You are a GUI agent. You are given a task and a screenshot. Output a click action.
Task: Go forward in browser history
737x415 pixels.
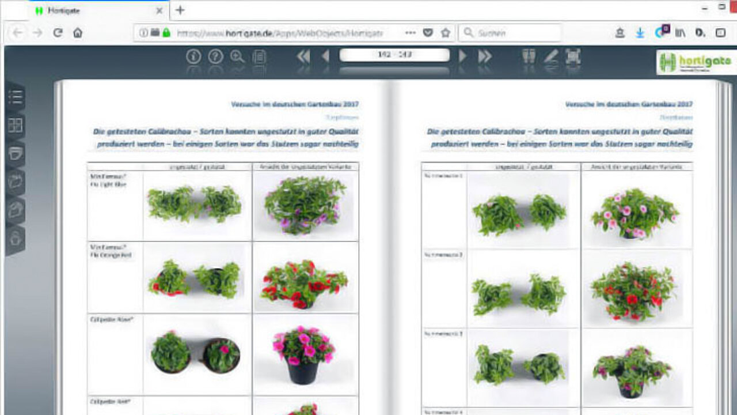38,33
